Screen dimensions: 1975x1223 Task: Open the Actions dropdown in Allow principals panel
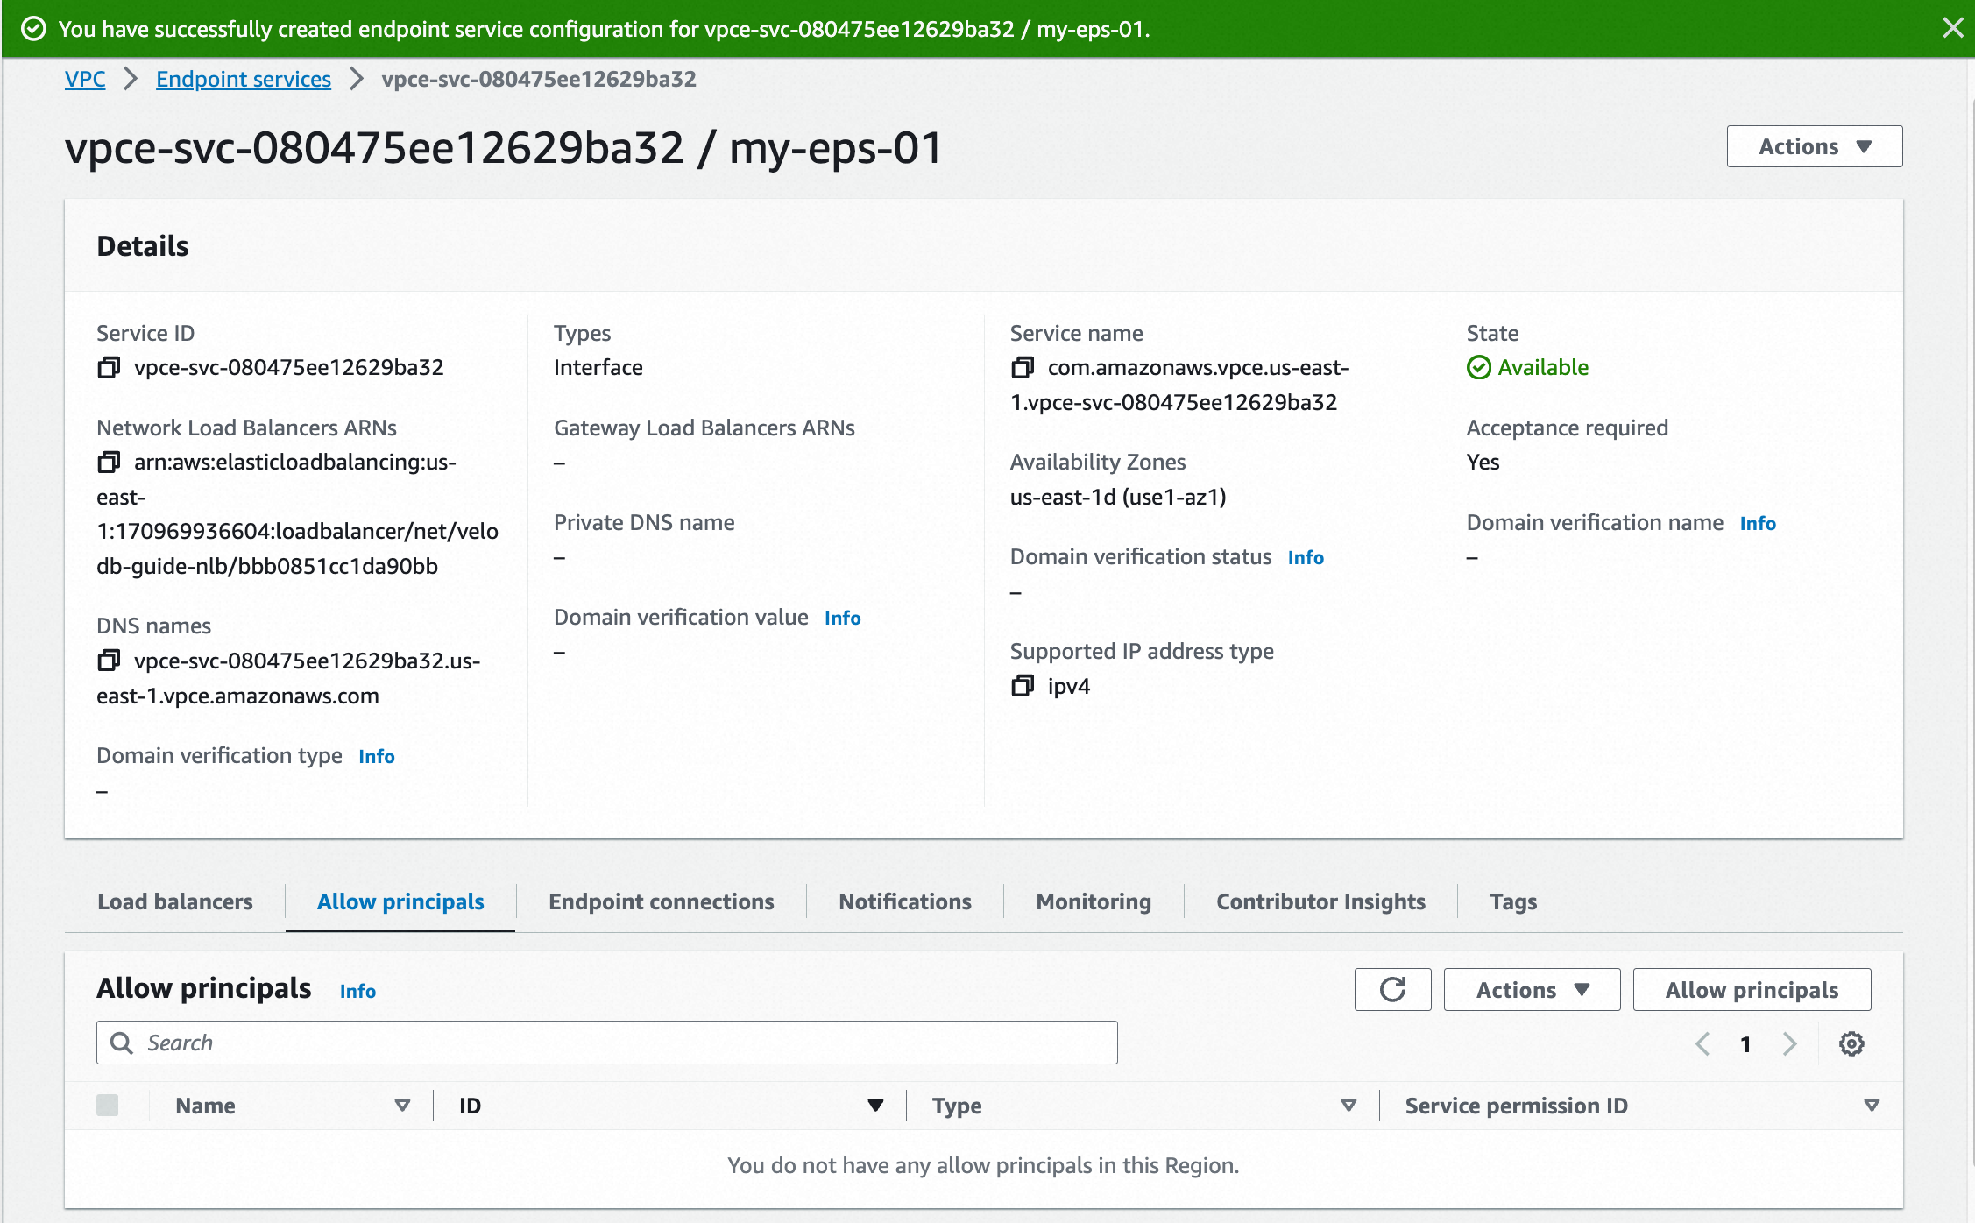tap(1531, 989)
